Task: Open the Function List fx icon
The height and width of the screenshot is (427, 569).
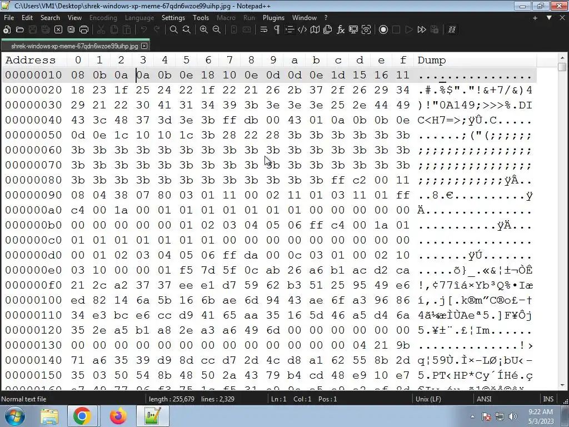Action: tap(341, 30)
